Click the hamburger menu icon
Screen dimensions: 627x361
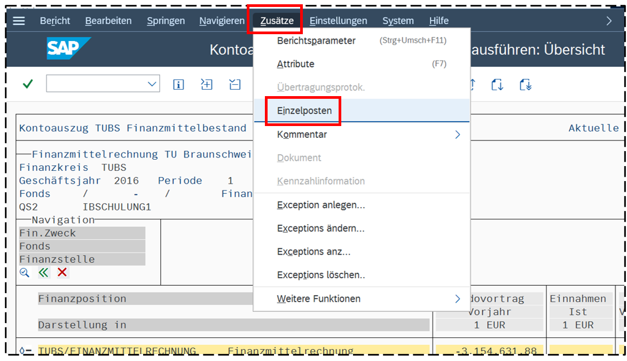pos(19,21)
